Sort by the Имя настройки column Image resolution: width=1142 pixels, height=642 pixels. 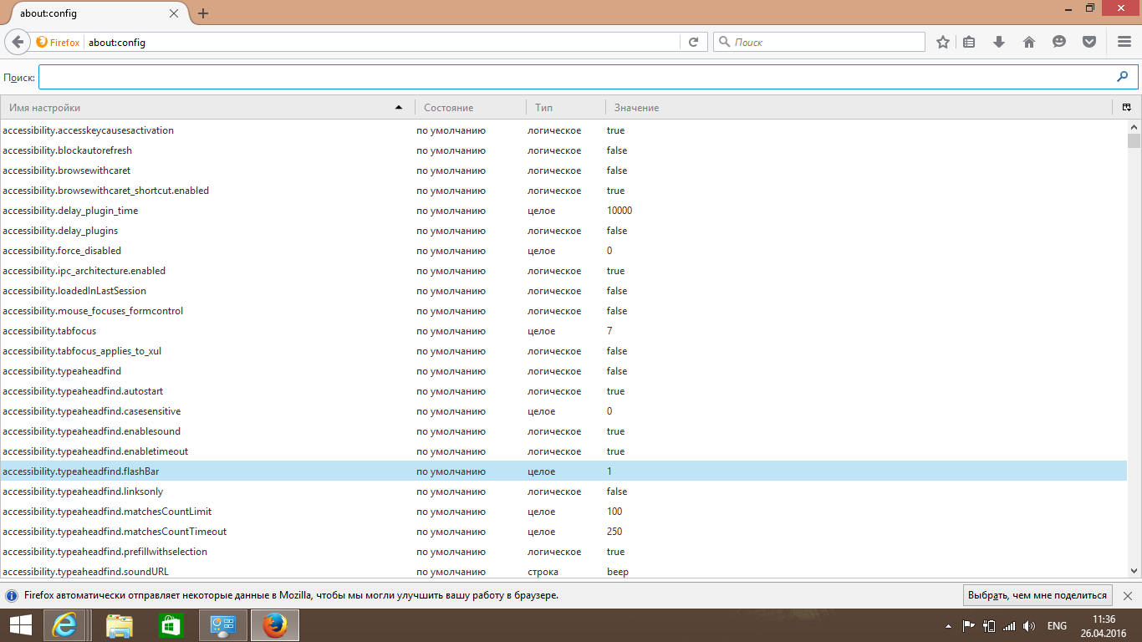(201, 107)
